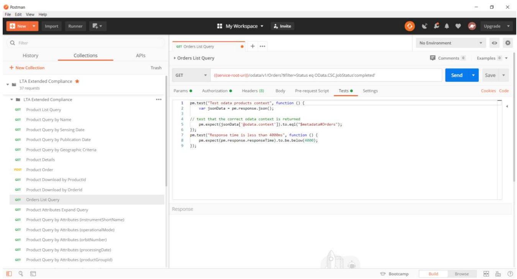Open the Pre-request Script tab
This screenshot has width=517, height=279.
312,91
